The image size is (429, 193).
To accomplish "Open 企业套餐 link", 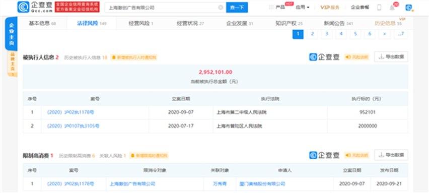I will 360,8.
